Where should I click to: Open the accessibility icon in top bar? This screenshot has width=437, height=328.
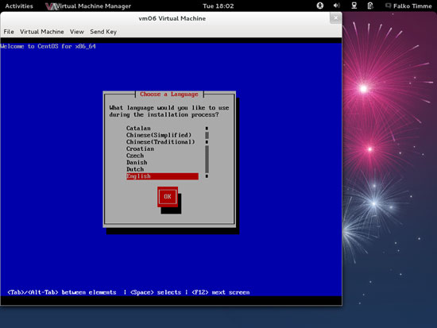click(320, 6)
